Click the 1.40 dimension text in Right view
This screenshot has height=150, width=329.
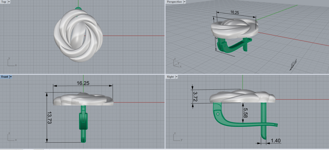275,140
